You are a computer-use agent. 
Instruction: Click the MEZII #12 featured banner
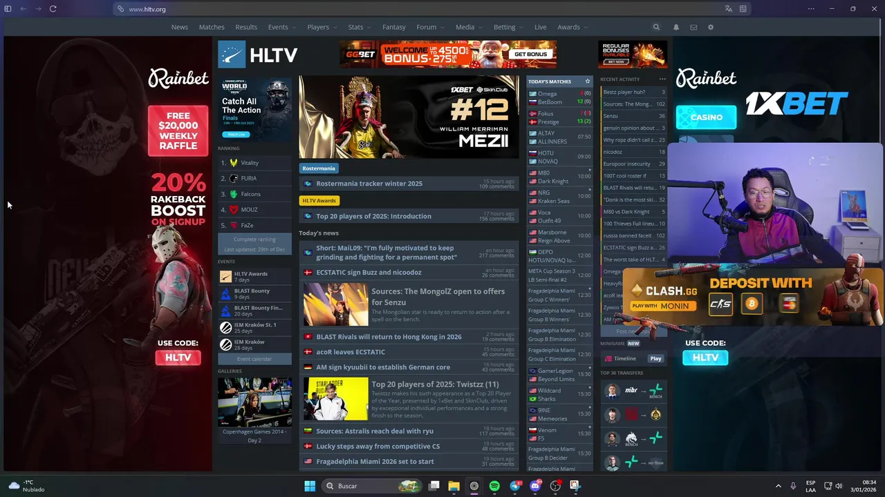tap(409, 117)
